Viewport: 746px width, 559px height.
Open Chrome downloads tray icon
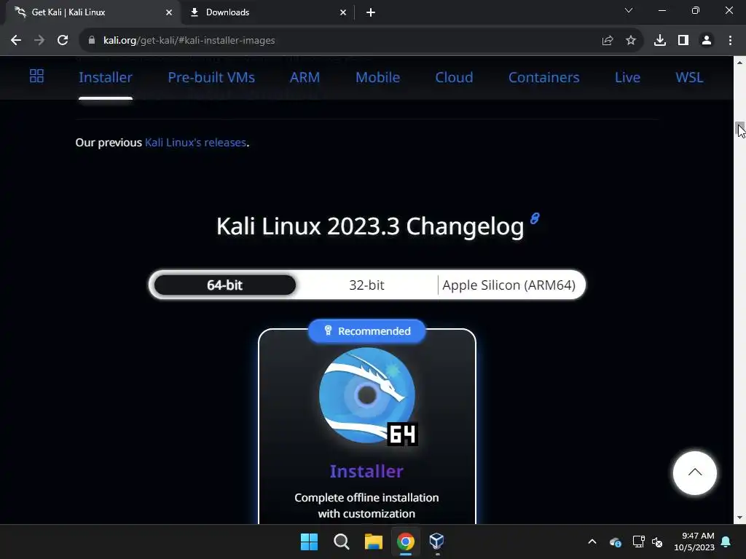point(660,41)
